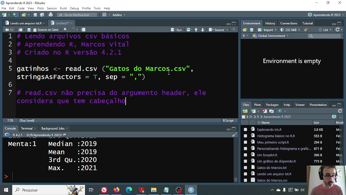Image resolution: width=346 pixels, height=195 pixels.
Task: Click the R project icon in Files path bar
Action: point(334,117)
